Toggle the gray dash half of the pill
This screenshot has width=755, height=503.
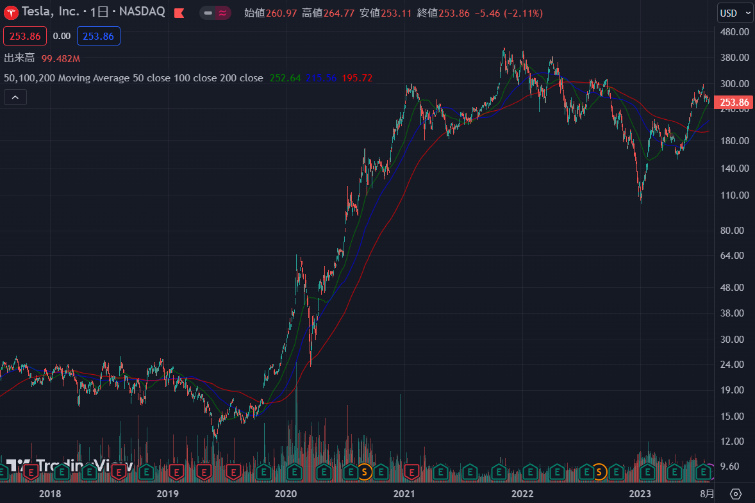pyautogui.click(x=208, y=13)
